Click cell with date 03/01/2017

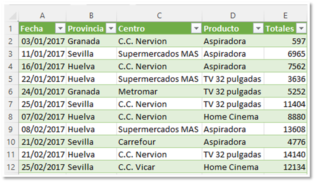42,41
